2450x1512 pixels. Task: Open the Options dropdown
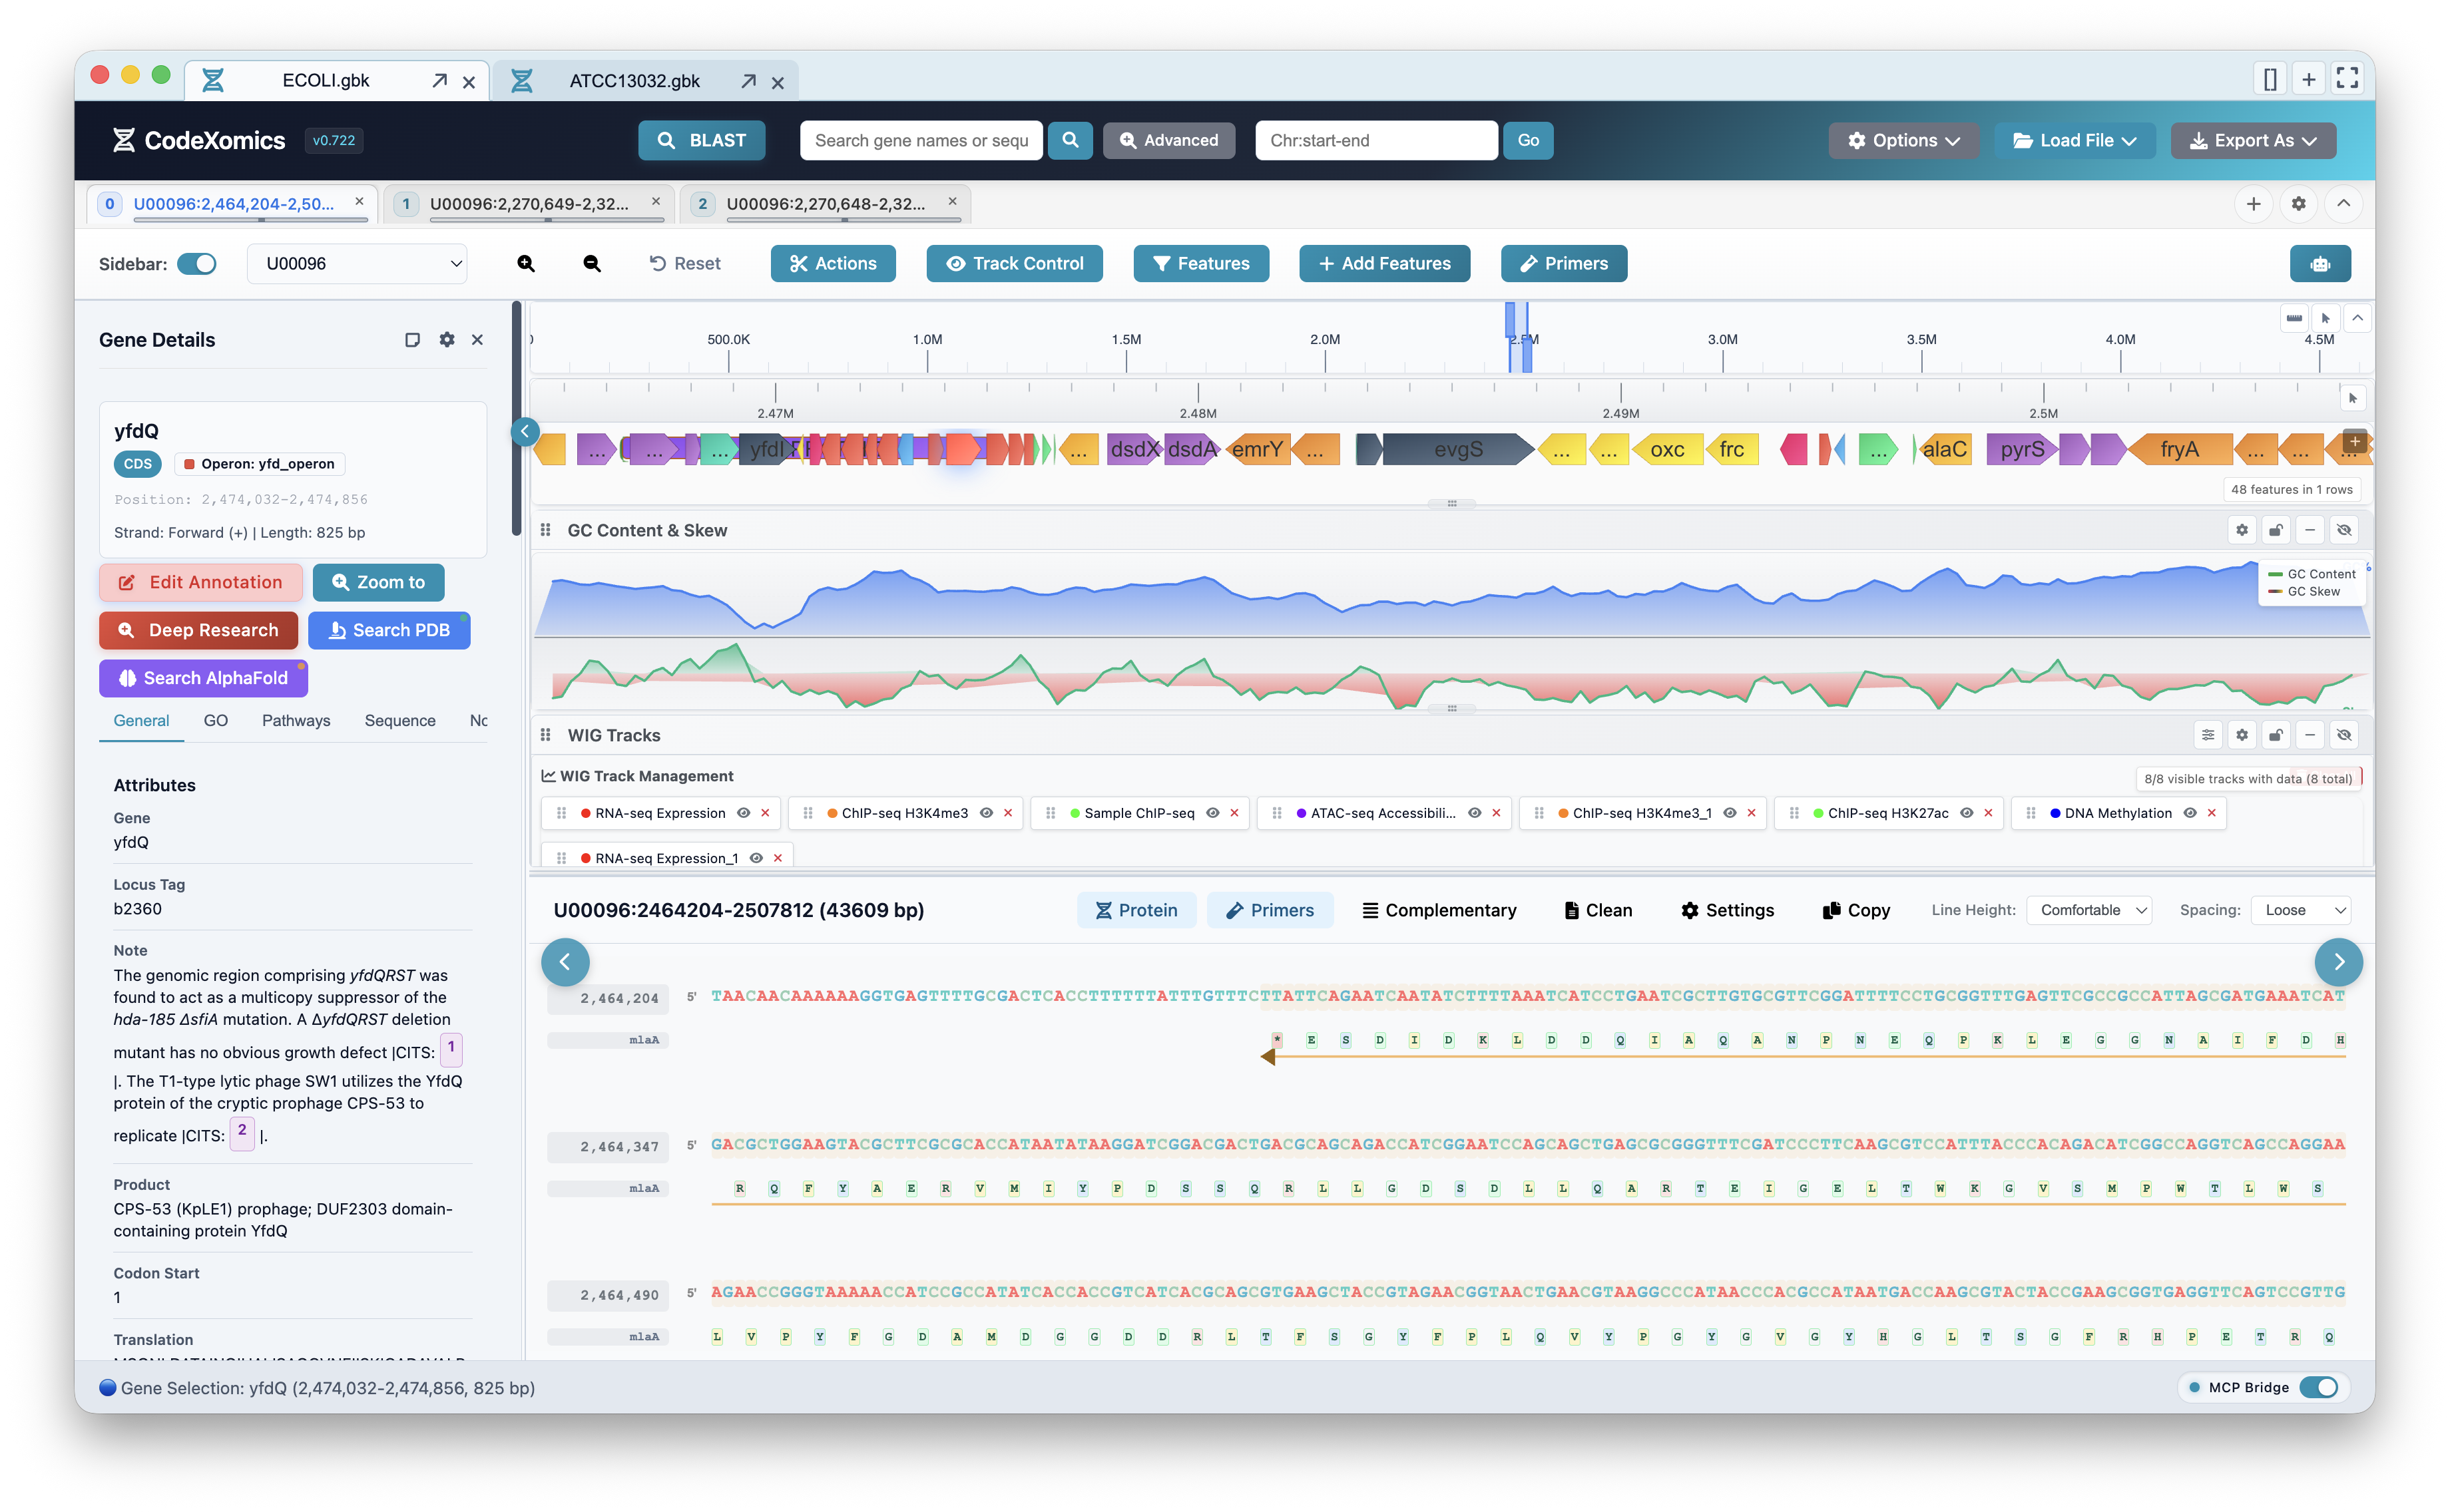(x=1903, y=140)
